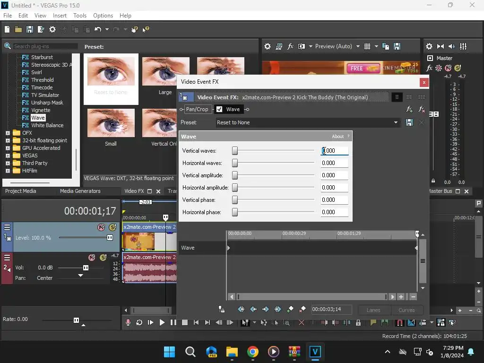Toggle Record button in transport bar

(128, 322)
